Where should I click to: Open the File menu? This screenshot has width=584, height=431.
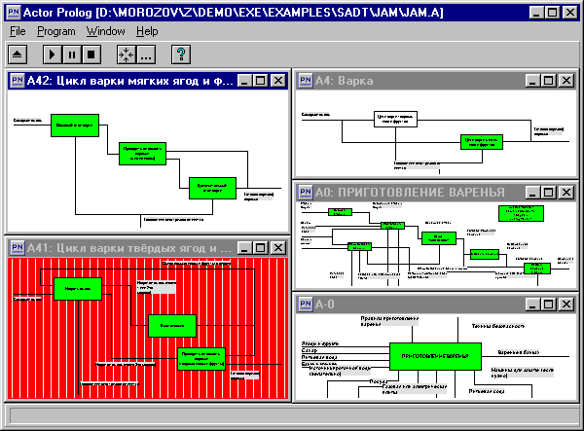(x=18, y=31)
